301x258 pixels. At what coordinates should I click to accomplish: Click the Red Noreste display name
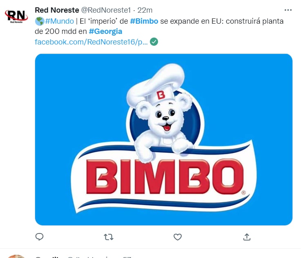click(57, 10)
